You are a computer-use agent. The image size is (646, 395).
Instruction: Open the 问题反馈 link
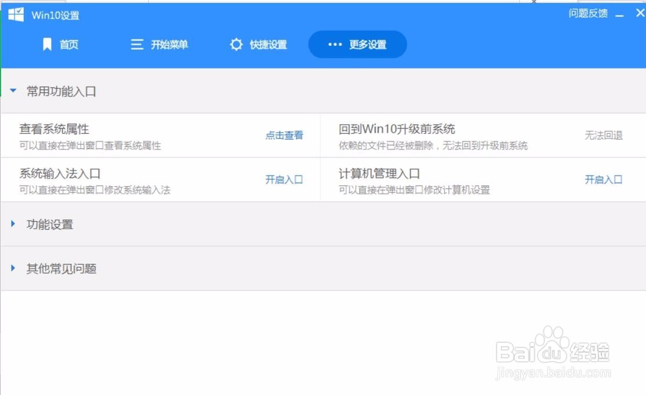point(588,14)
